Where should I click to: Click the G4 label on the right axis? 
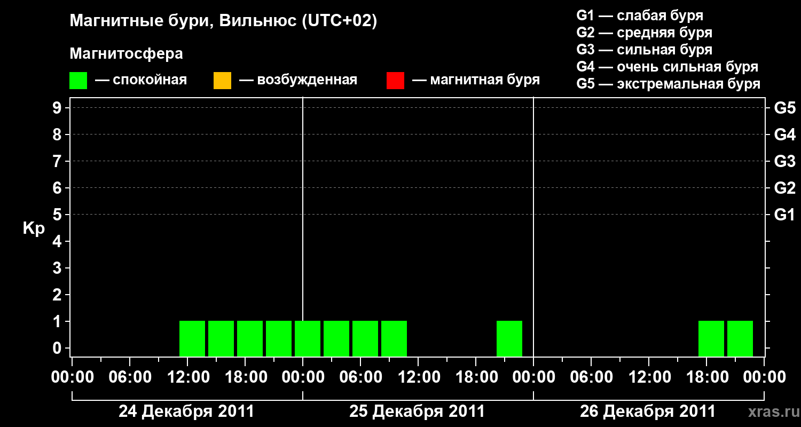tap(784, 135)
